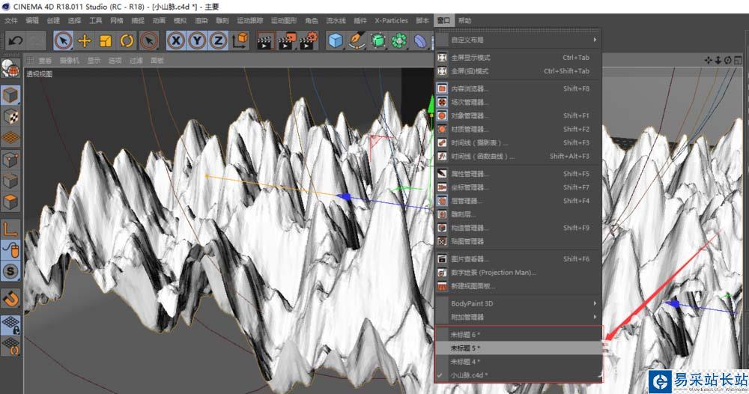
Task: Open Render to Picture Viewer dropdown
Action: pos(287,40)
